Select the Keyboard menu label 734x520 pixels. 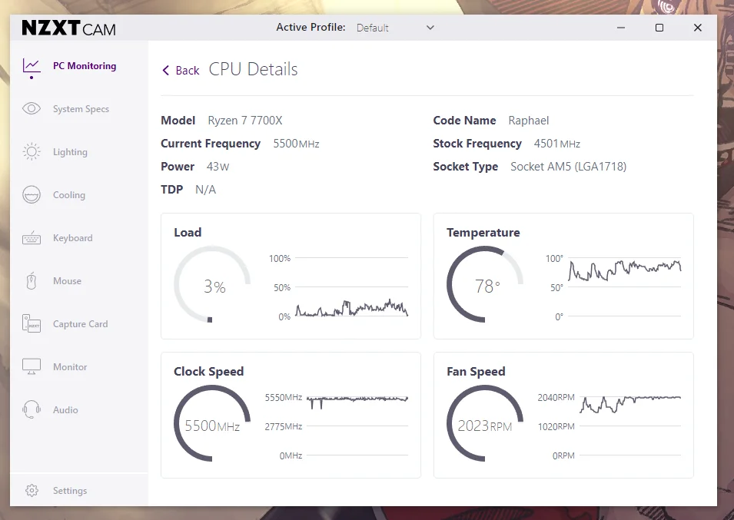click(72, 238)
